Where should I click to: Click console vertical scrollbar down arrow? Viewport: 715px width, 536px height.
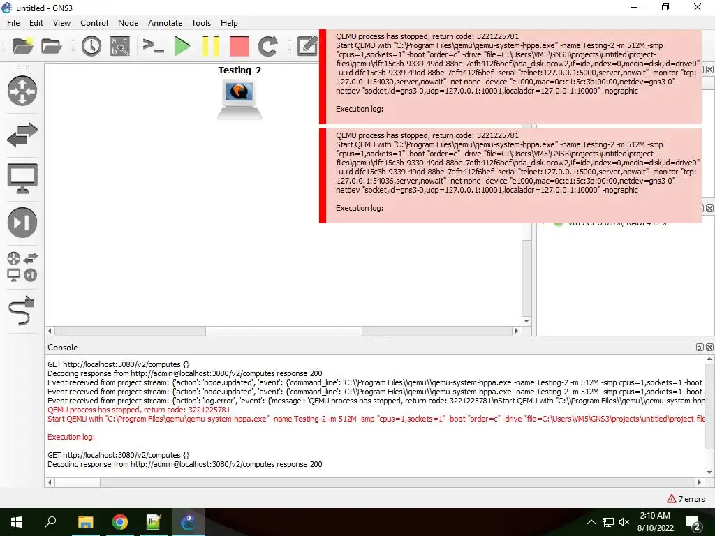tap(709, 472)
